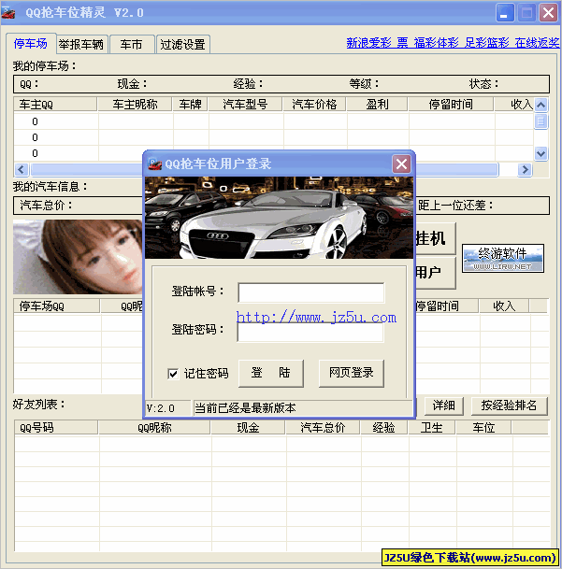This screenshot has width=562, height=569.
Task: Click the top table 停留时间 column header
Action: point(451,105)
